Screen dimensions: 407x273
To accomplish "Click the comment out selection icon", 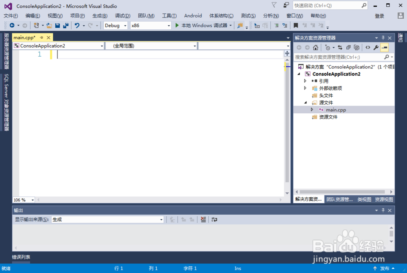I will [276, 25].
